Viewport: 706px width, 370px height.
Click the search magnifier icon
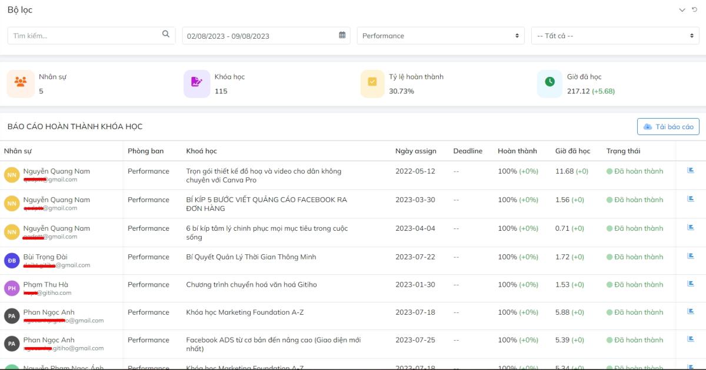pyautogui.click(x=166, y=35)
